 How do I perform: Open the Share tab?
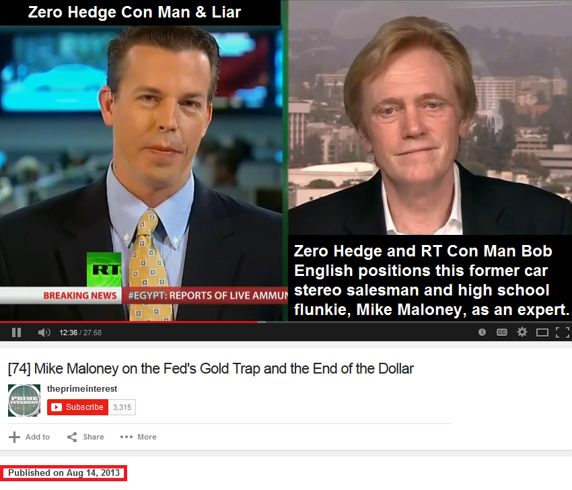coord(85,437)
